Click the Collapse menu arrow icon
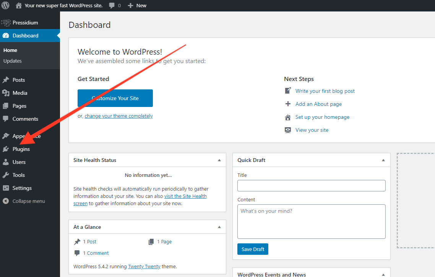435x277 pixels. [x=6, y=201]
